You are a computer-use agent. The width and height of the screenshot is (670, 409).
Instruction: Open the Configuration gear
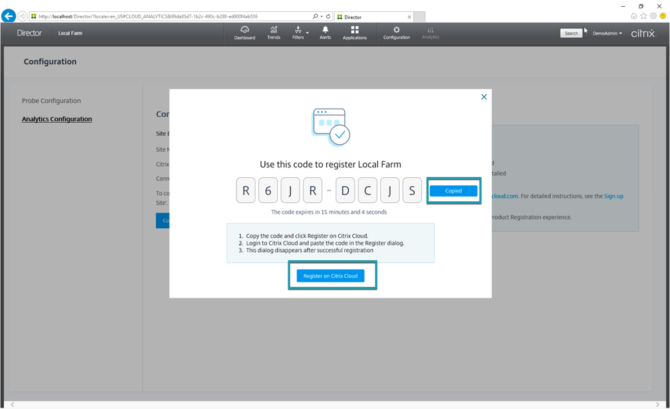396,33
